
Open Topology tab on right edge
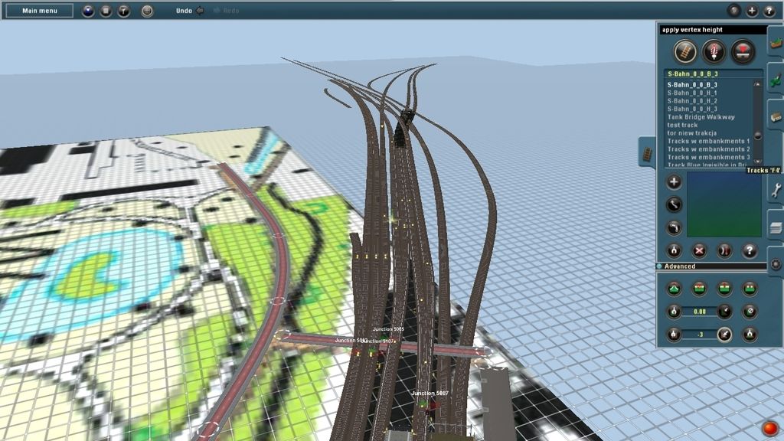pyautogui.click(x=776, y=42)
